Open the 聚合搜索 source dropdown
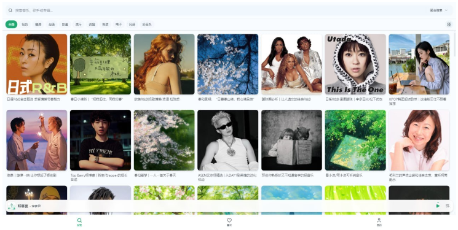458x230 pixels. pyautogui.click(x=438, y=10)
